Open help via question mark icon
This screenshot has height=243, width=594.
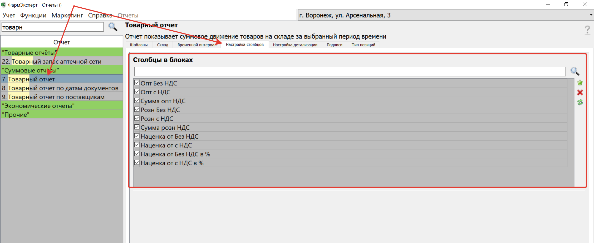pos(587,30)
